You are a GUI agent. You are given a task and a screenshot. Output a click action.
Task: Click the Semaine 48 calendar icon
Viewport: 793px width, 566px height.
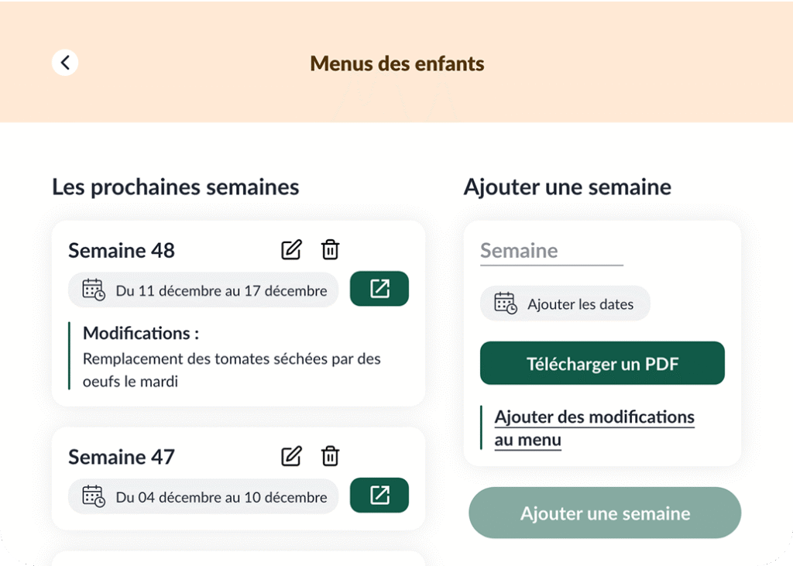click(94, 290)
